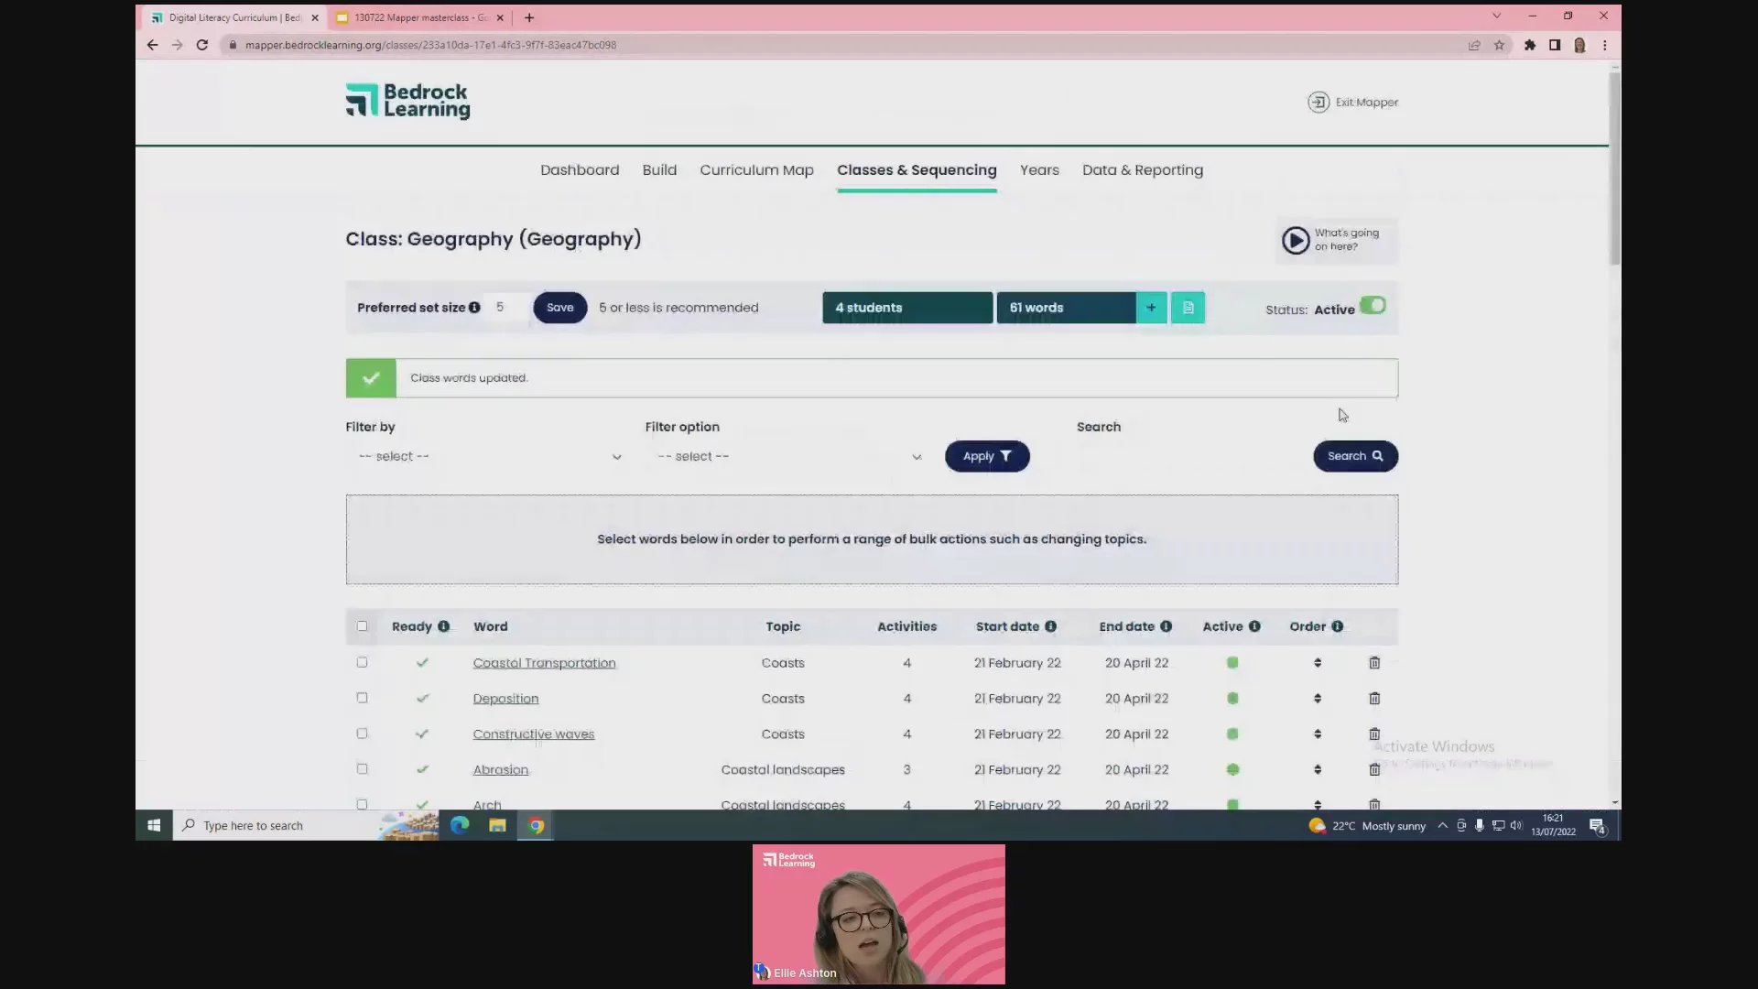1758x989 pixels.
Task: Play the What's going on here video
Action: tap(1295, 240)
